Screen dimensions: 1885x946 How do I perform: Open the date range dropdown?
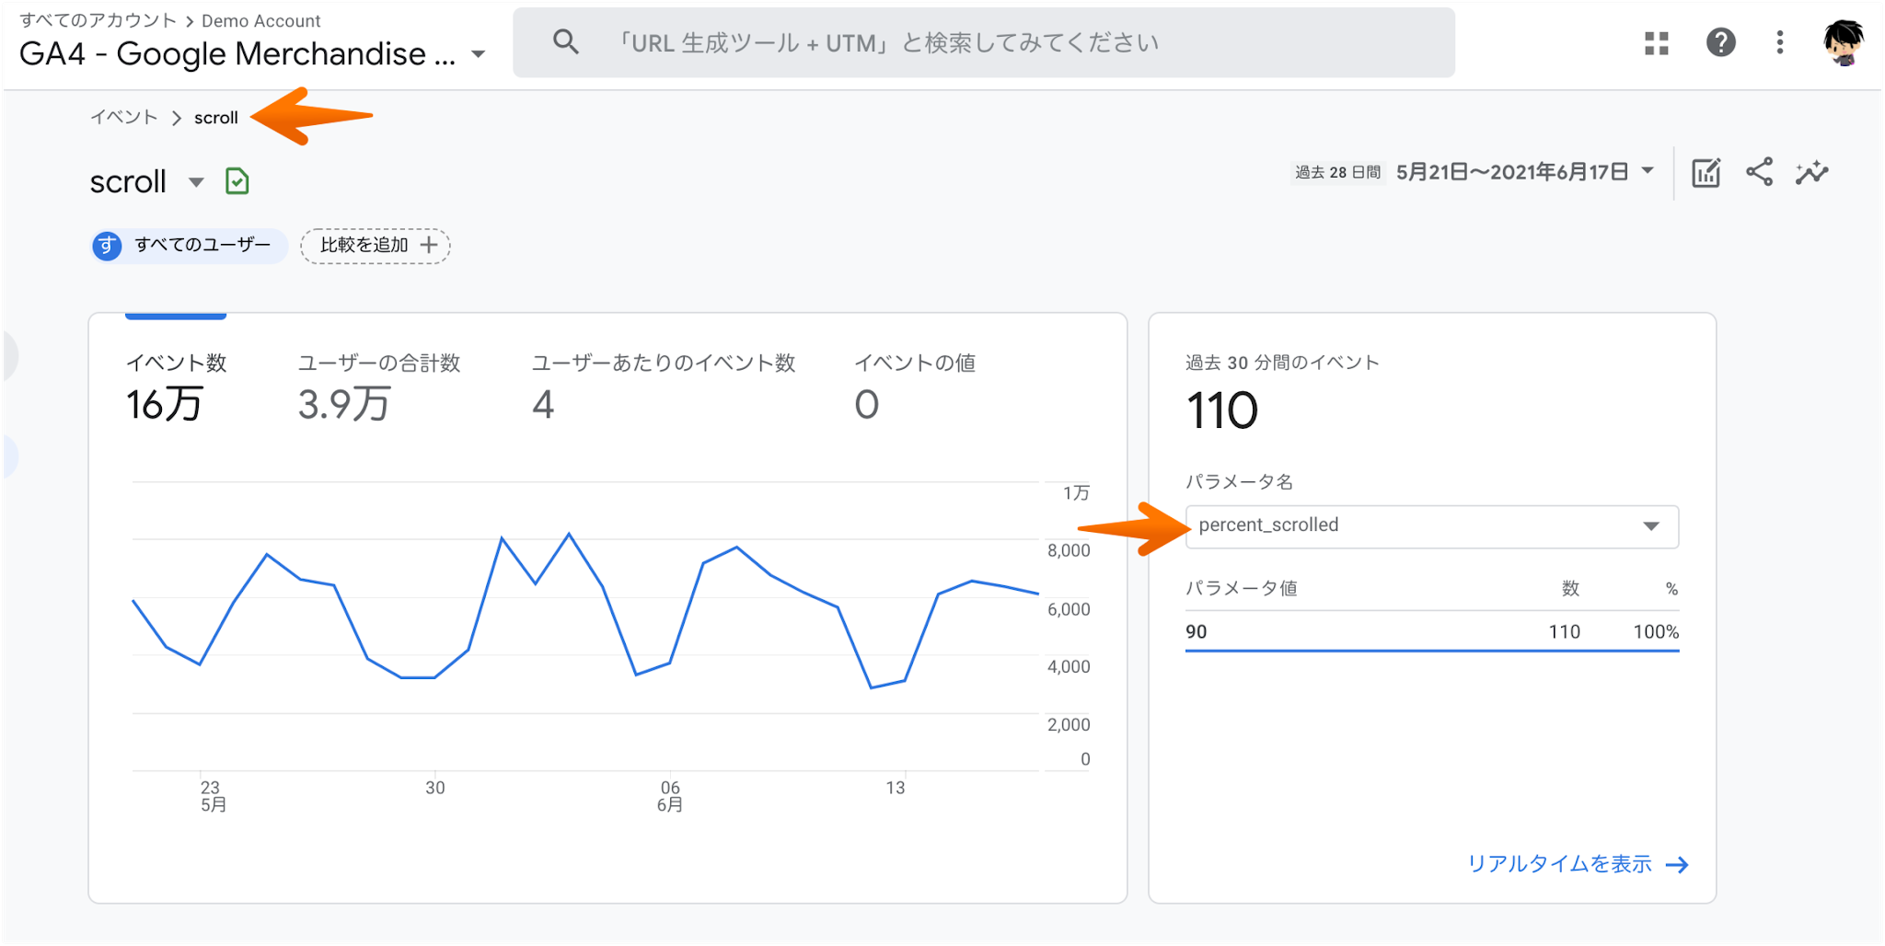pos(1524,172)
